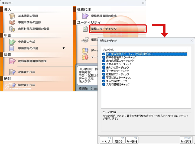Click the printer icon under ユーティリティ

click(85, 40)
